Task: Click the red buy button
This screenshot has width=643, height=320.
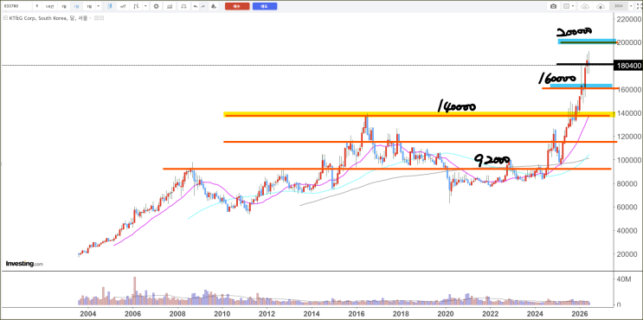Action: tap(237, 6)
